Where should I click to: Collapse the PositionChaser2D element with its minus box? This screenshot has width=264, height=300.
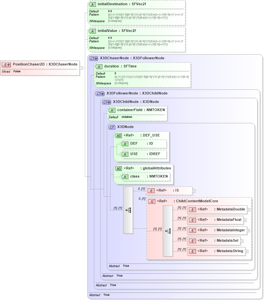81,68
